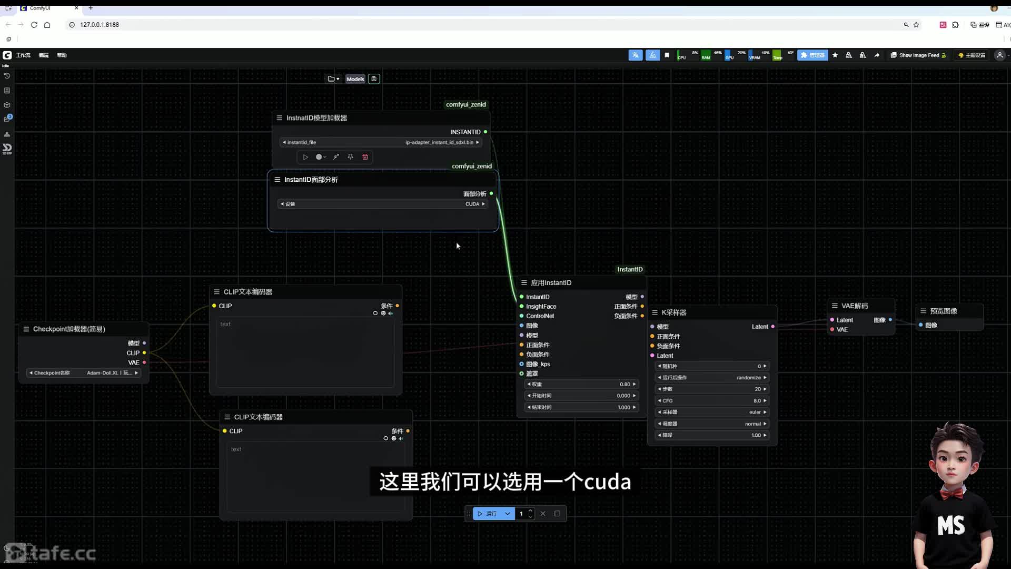Toggle the 遮罩 input socket
The image size is (1011, 569).
pos(522,374)
